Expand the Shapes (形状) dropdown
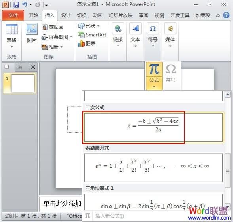The image size is (233, 222). coord(99,26)
